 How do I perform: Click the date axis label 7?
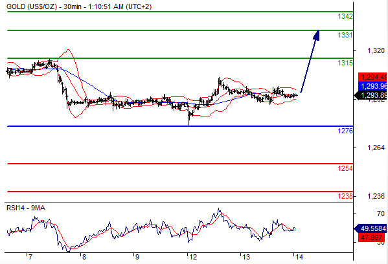[x=30, y=257]
